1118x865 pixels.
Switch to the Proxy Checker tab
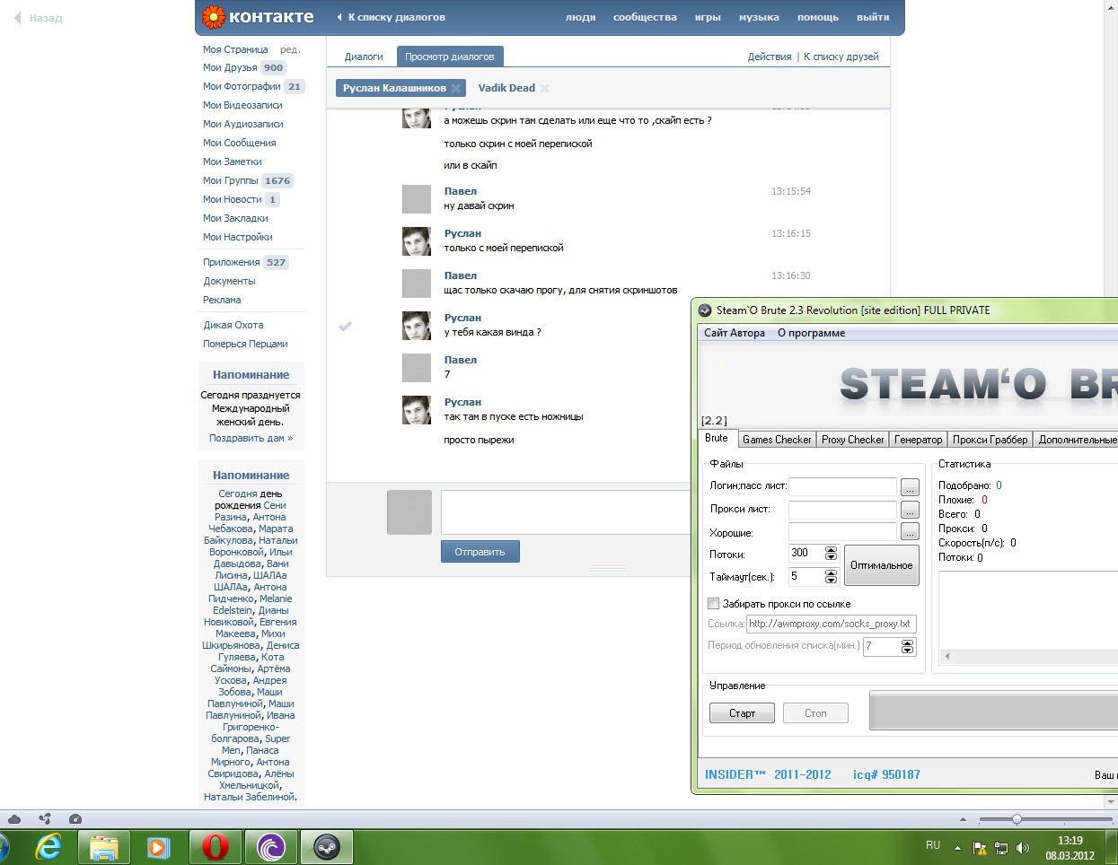point(853,440)
